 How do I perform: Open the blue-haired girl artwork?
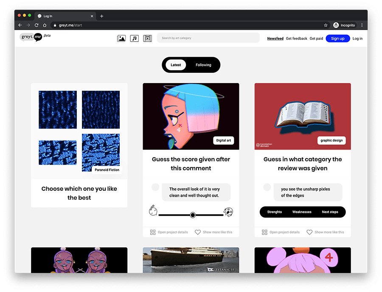tap(191, 116)
